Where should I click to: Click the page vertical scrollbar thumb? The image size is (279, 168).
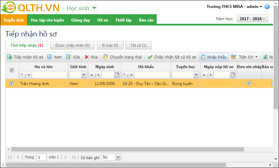(276, 58)
